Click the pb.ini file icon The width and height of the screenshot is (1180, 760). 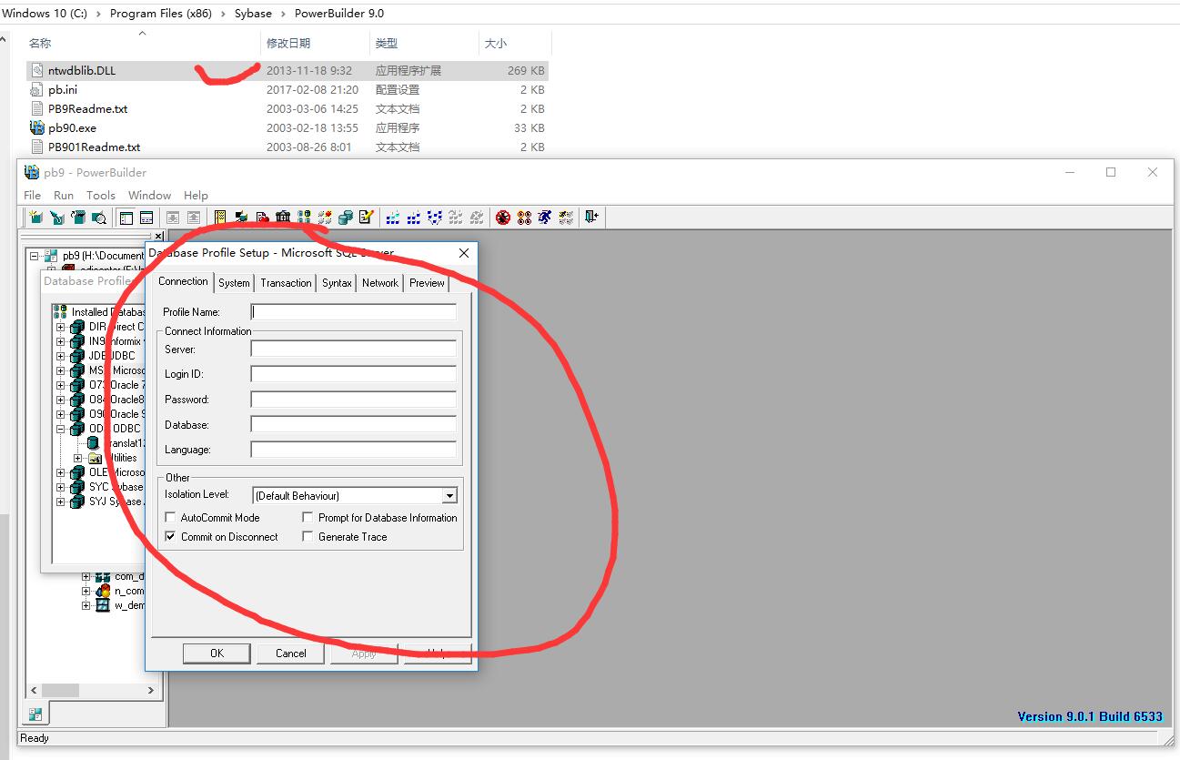coord(37,89)
